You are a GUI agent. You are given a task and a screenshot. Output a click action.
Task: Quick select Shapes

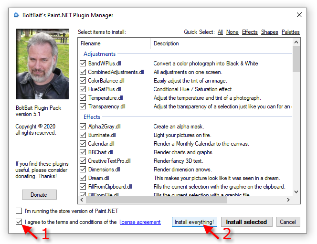click(269, 32)
